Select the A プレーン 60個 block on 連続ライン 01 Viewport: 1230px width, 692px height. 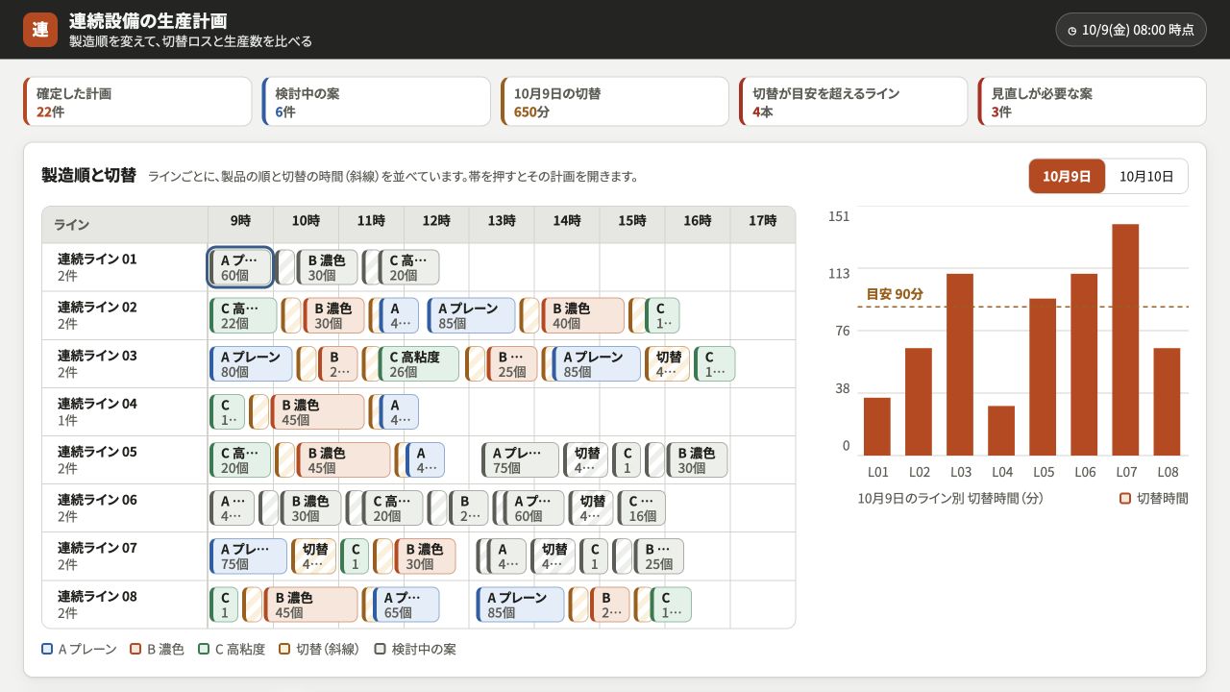[x=241, y=267]
